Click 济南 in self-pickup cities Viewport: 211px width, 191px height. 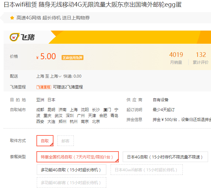[62, 110]
